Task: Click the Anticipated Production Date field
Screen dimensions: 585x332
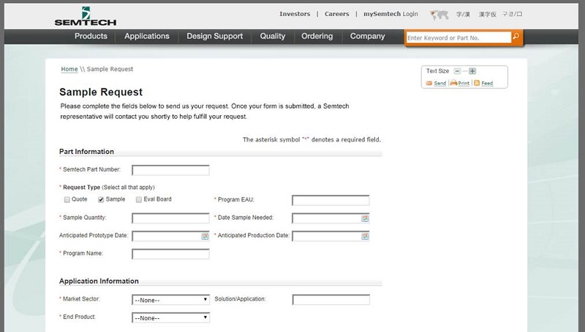Action: click(331, 236)
